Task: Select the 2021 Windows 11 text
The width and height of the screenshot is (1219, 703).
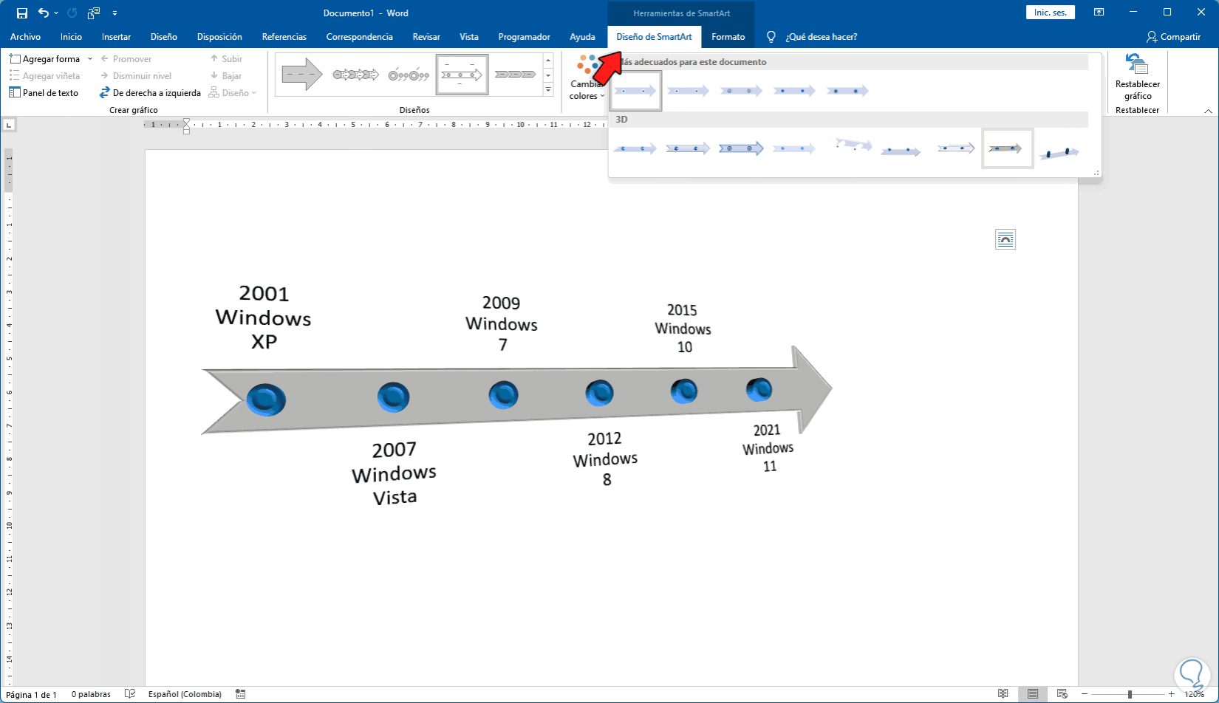Action: (x=768, y=448)
